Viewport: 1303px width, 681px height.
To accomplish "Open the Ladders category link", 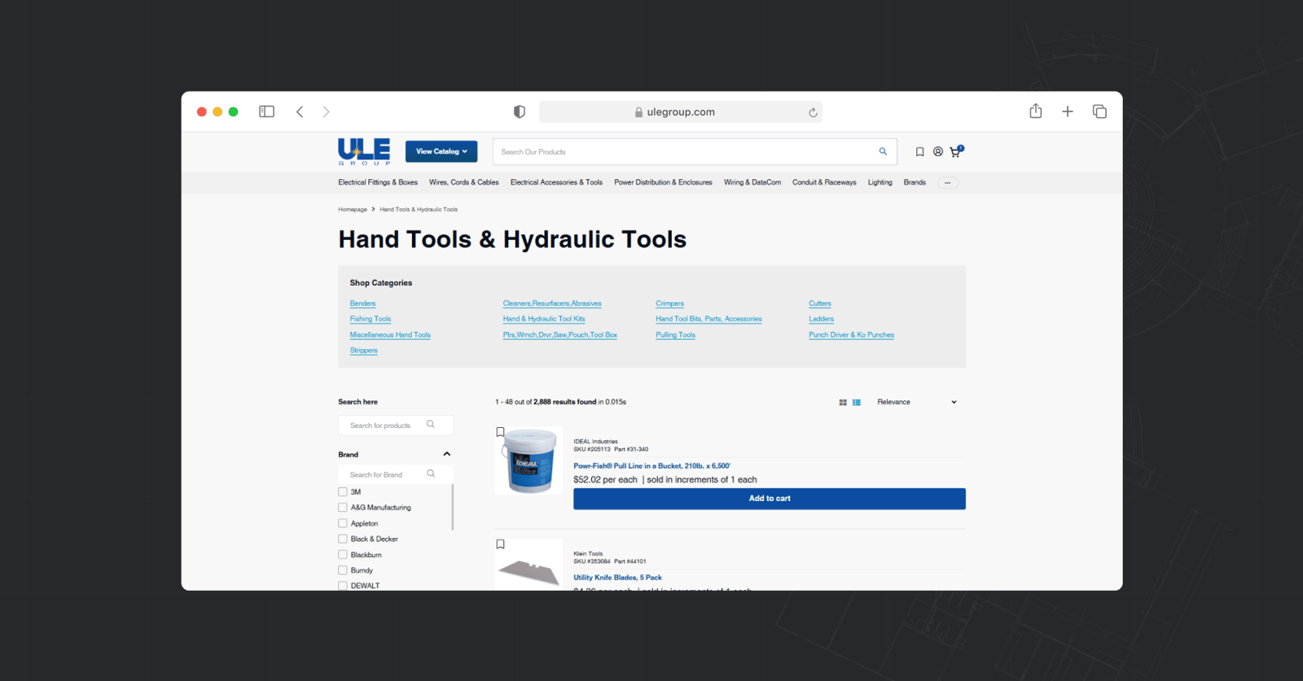I will pyautogui.click(x=821, y=319).
